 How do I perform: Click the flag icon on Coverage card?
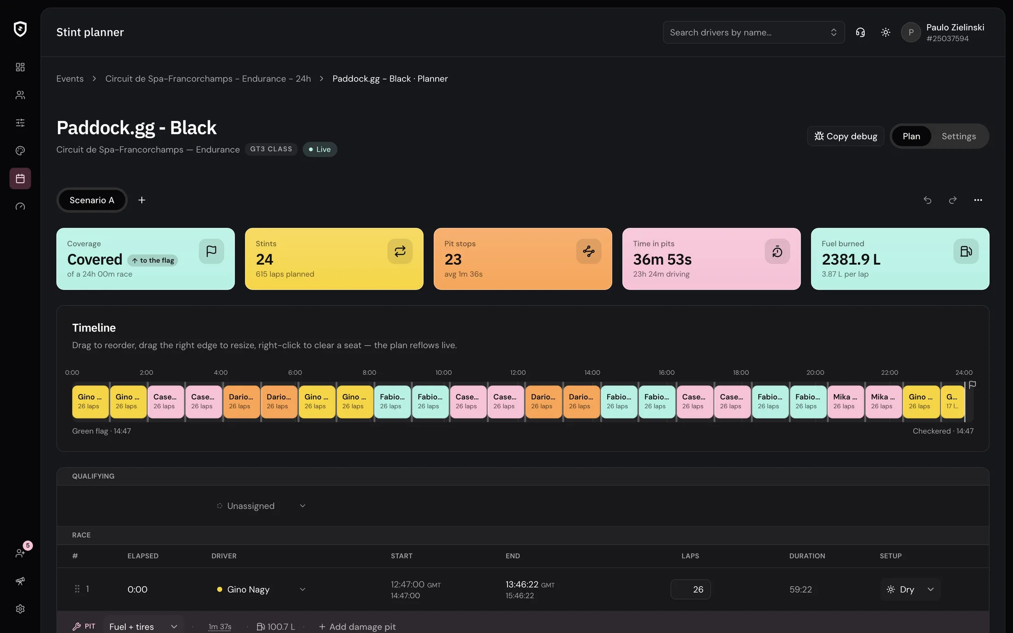[211, 251]
